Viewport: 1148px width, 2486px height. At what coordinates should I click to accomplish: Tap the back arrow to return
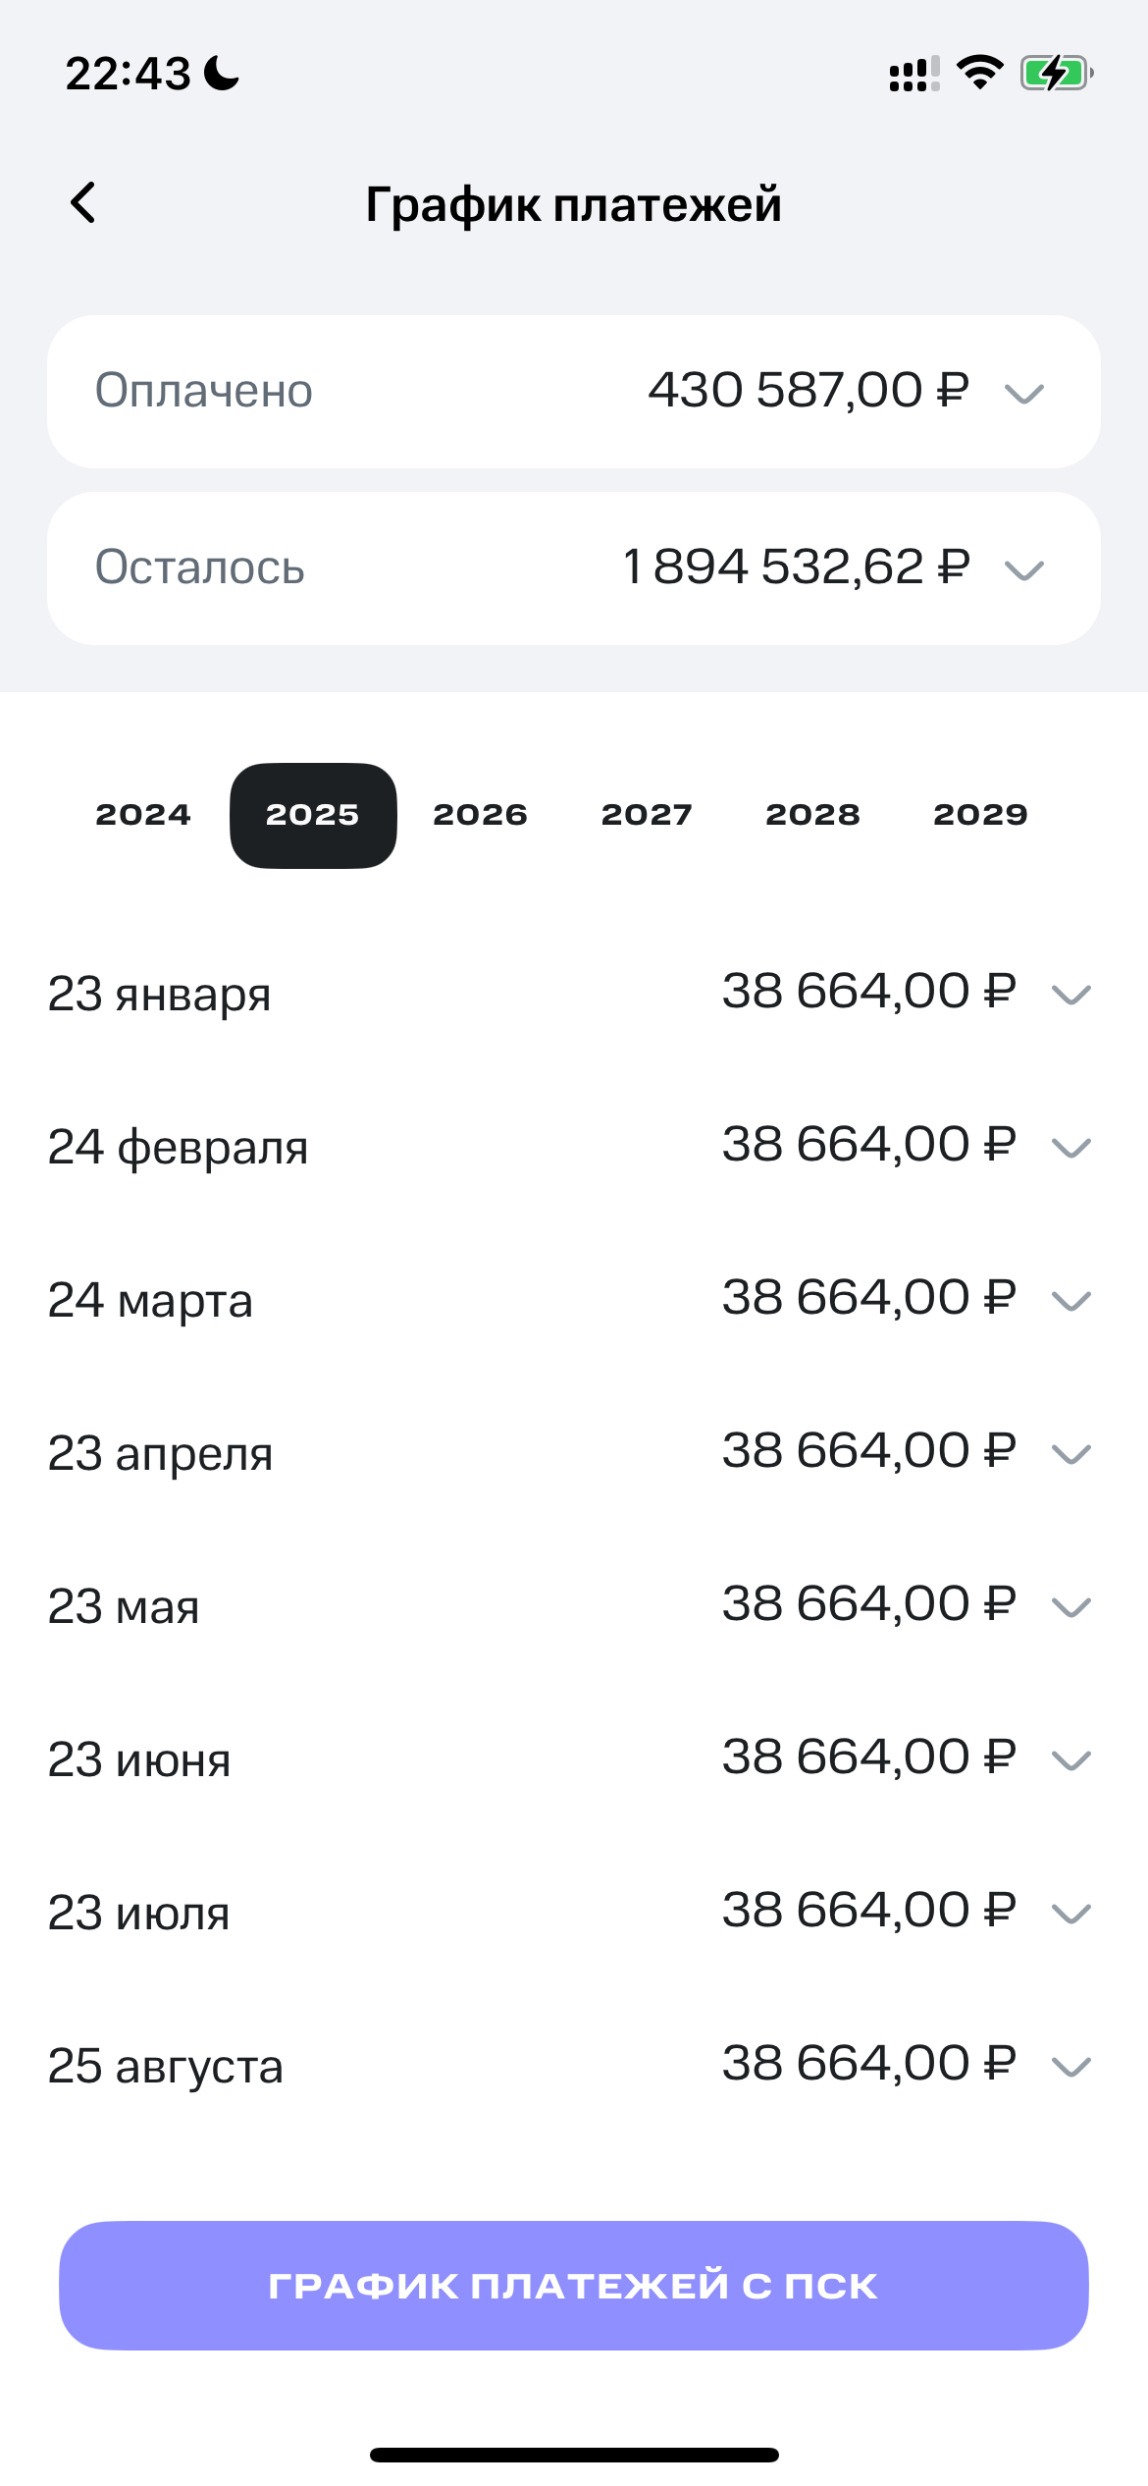83,204
